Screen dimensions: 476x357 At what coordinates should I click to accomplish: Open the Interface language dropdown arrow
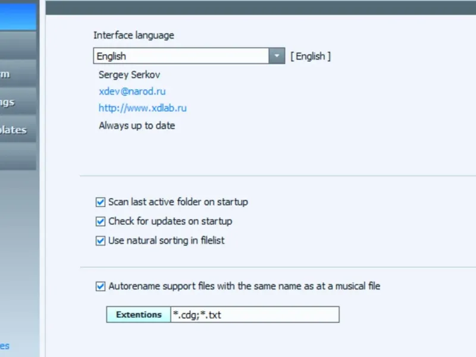click(277, 56)
